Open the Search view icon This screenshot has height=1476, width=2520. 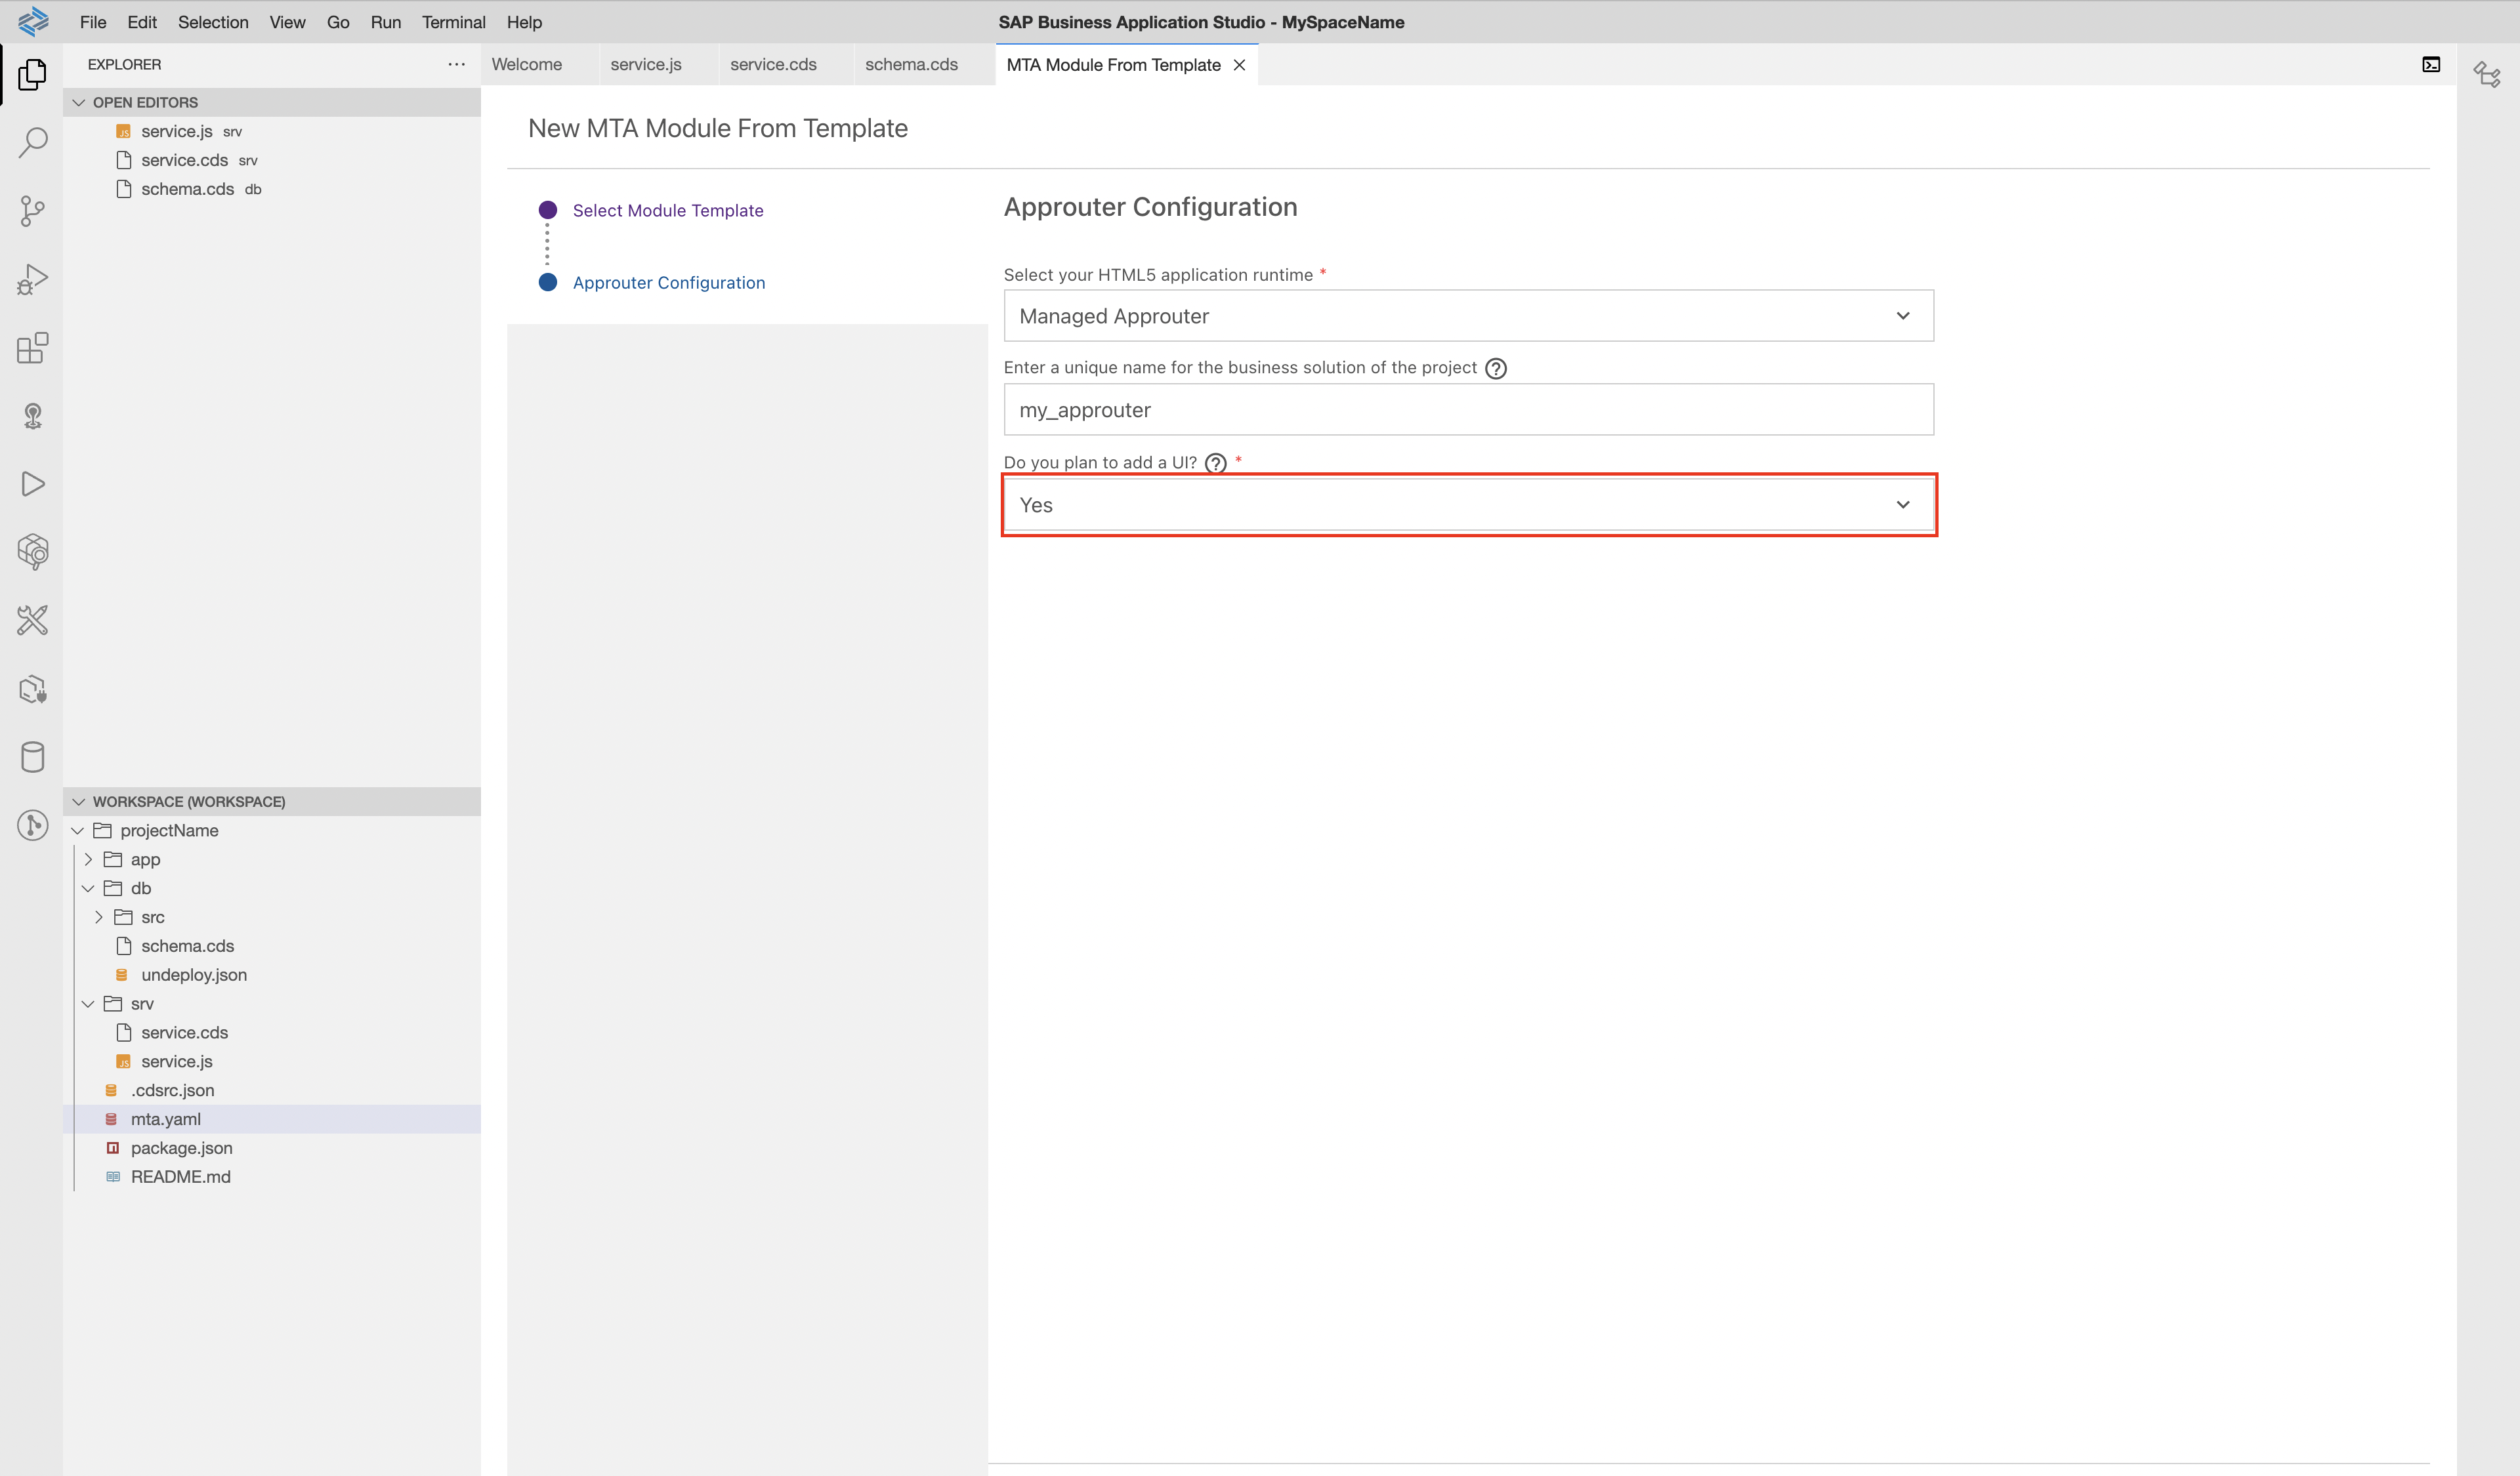click(x=32, y=142)
